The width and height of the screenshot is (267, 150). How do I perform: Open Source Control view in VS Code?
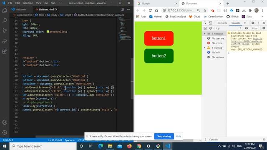click(x=5, y=31)
